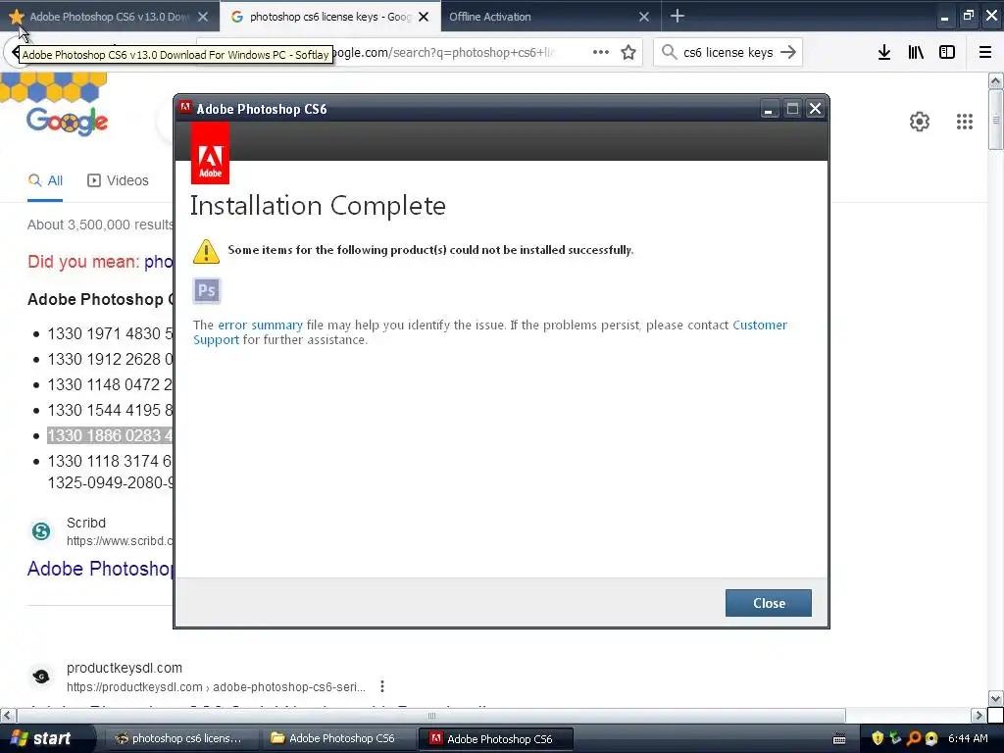The width and height of the screenshot is (1004, 753).
Task: Click the round yellow tray icon beside the clock
Action: (x=931, y=738)
